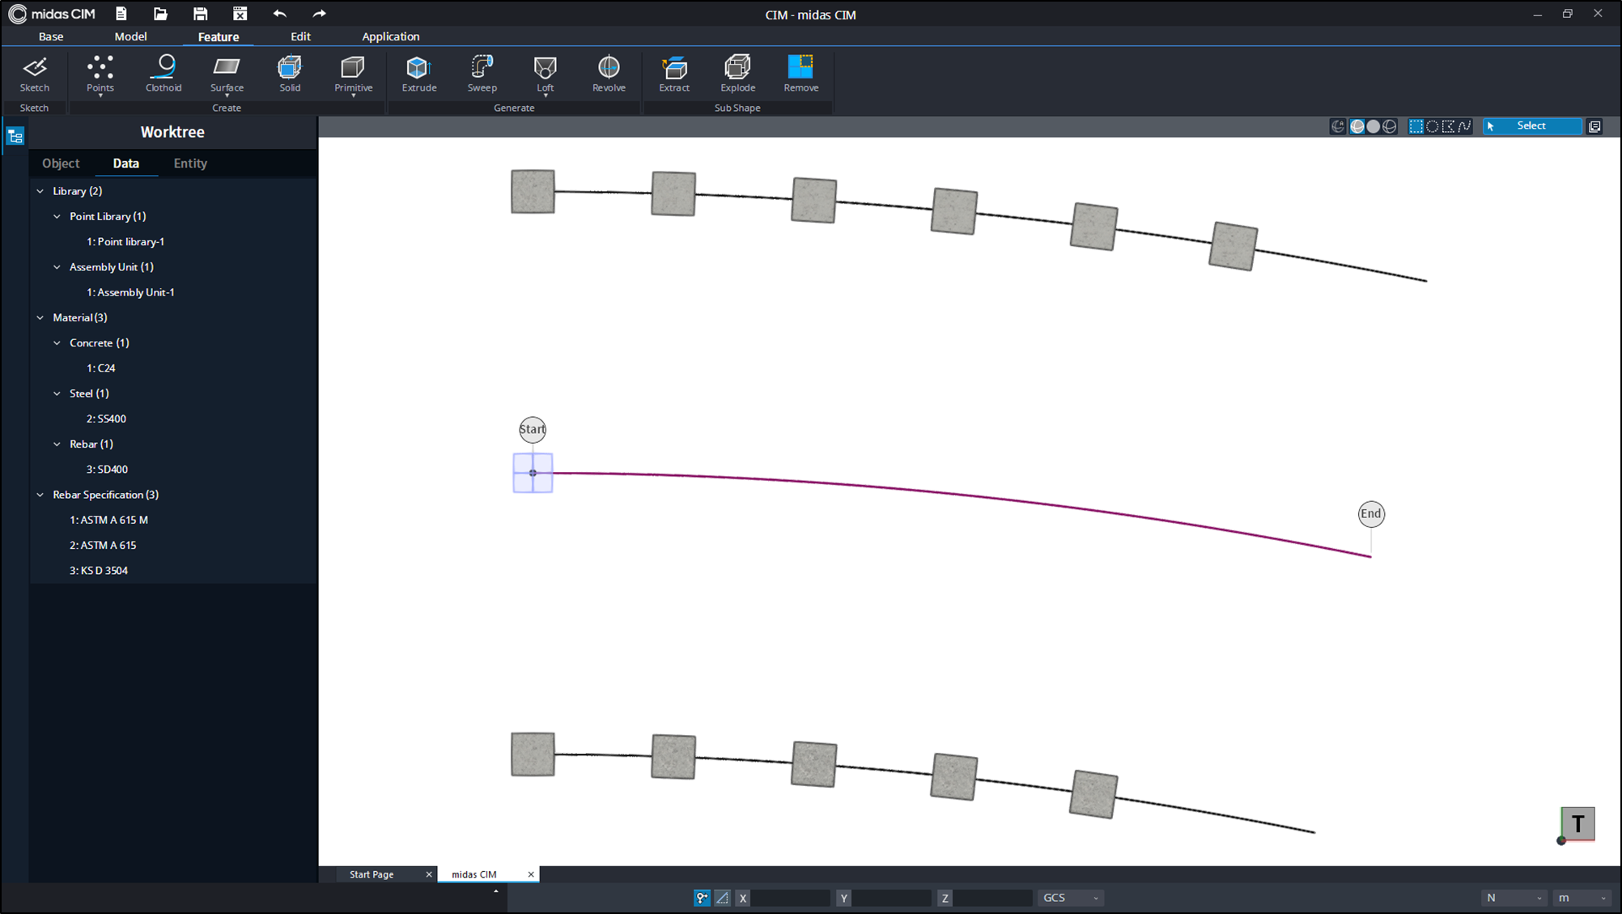
Task: Undo the last action
Action: pos(280,14)
